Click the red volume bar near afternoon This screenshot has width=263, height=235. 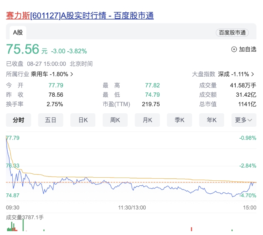click(191, 229)
